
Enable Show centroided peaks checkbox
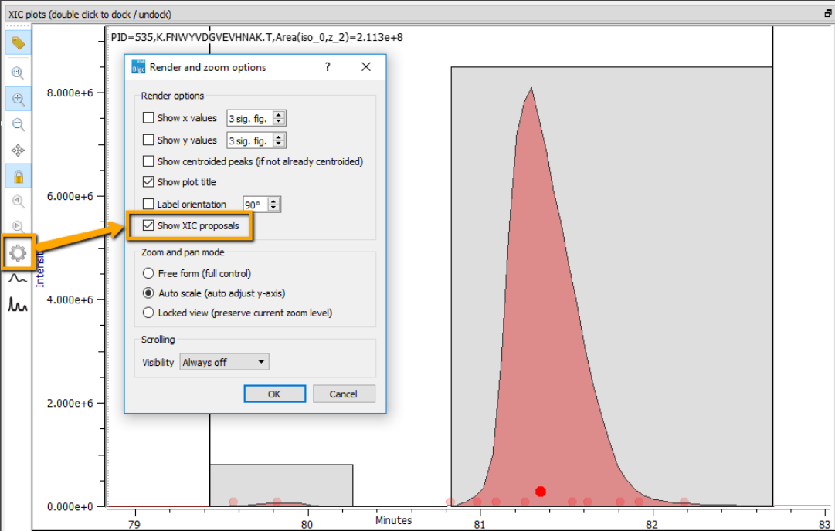coord(148,161)
